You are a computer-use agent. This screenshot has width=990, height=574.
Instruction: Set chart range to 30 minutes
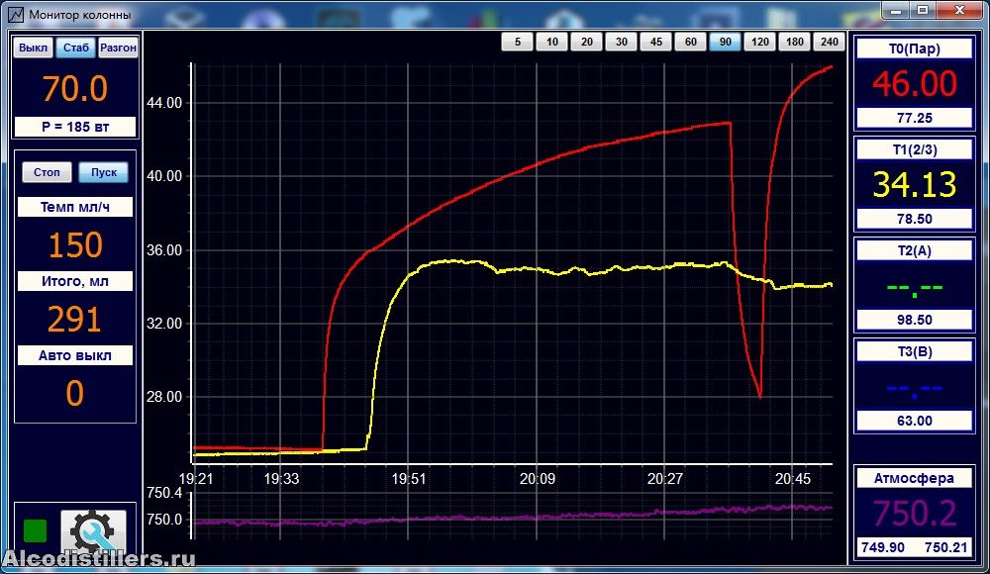point(622,42)
